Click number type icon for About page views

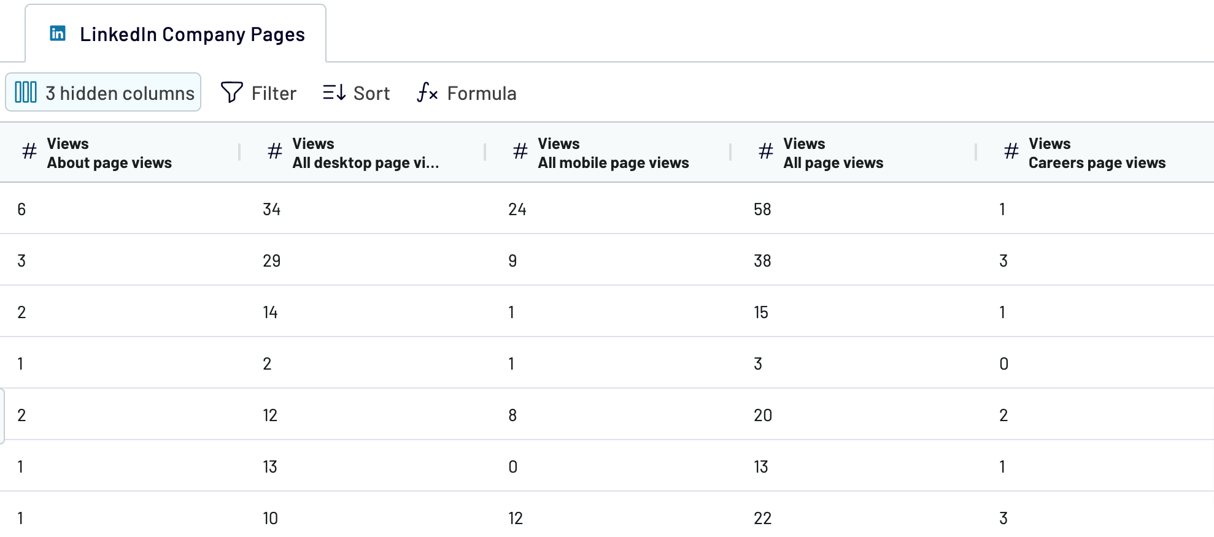[x=29, y=151]
